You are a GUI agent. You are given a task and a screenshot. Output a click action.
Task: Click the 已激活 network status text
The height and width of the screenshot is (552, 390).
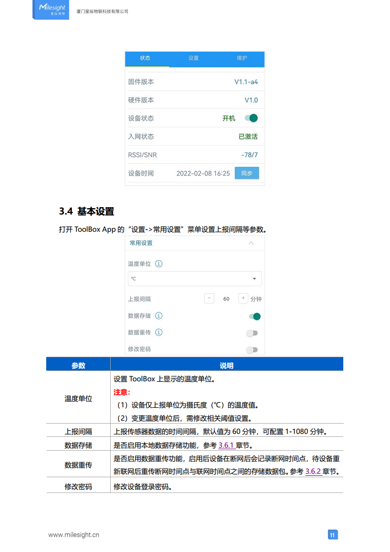pos(248,137)
